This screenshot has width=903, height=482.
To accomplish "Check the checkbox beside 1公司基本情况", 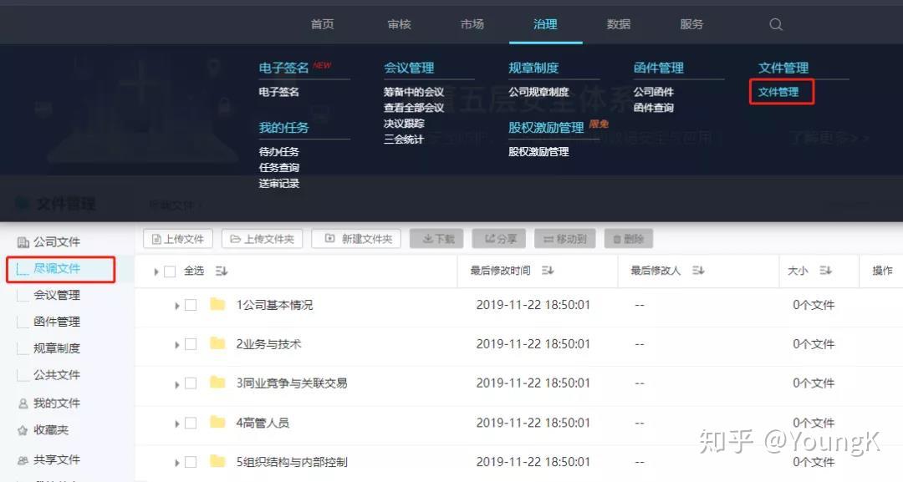I will coord(190,305).
